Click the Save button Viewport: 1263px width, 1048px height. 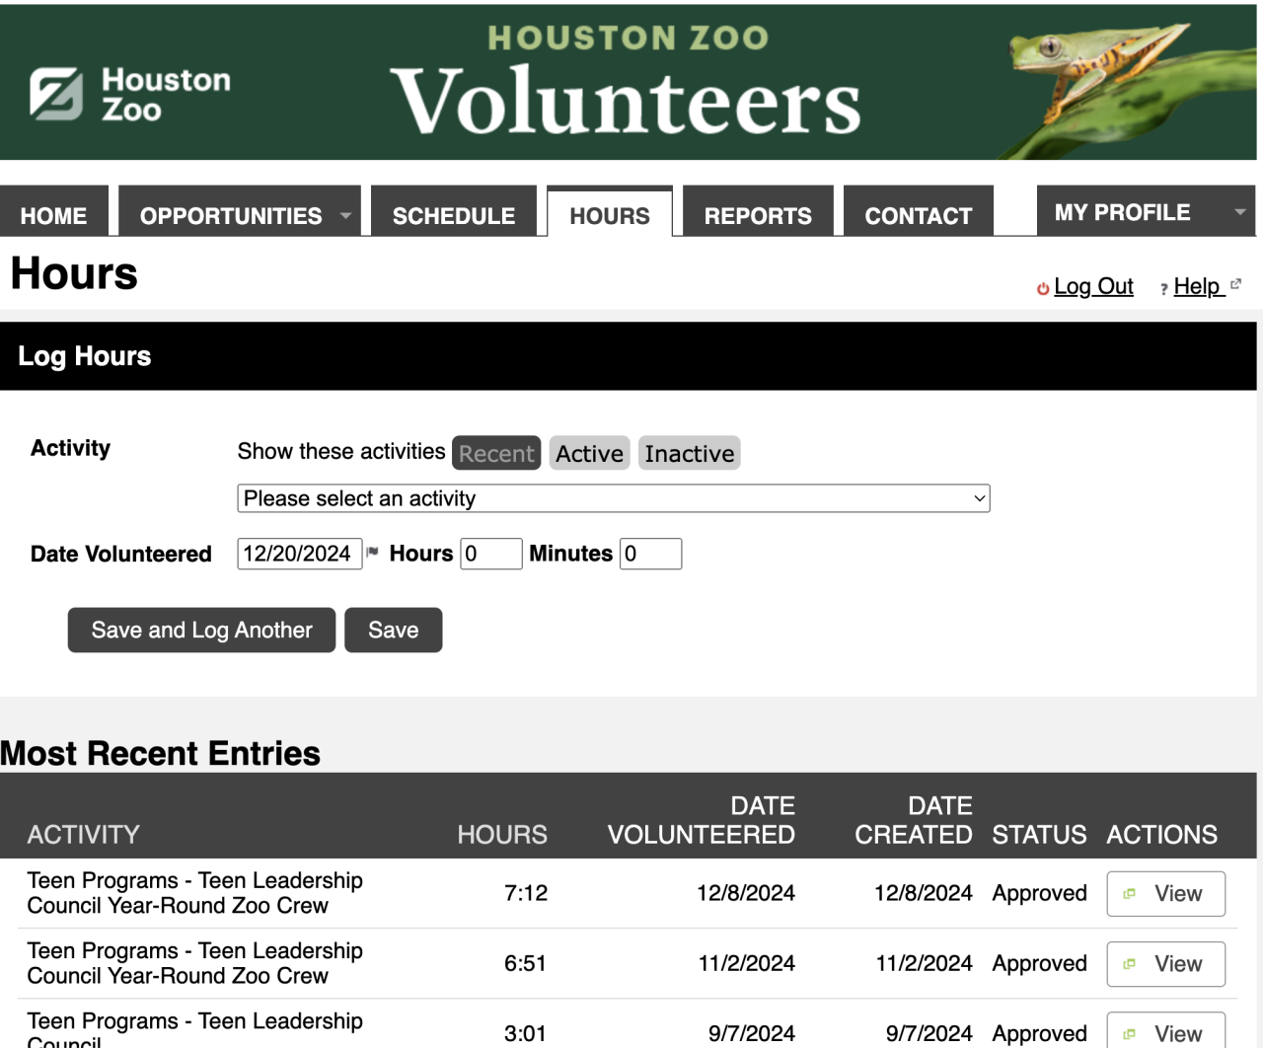tap(394, 630)
